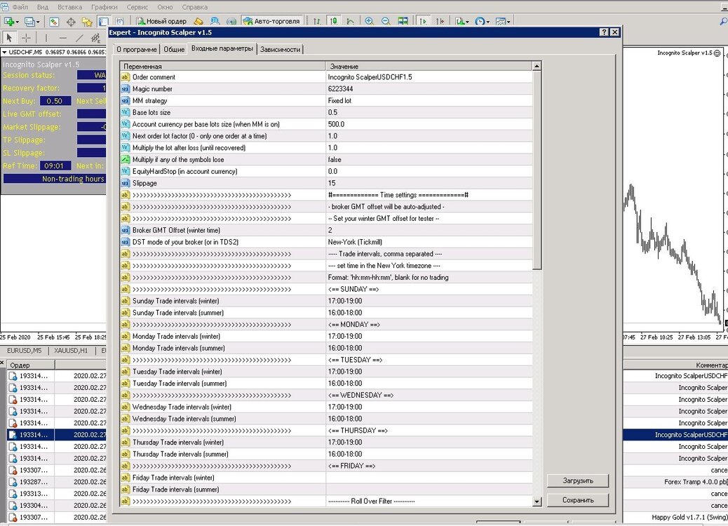The height and width of the screenshot is (526, 728).
Task: Open the Графики menu
Action: pos(104,7)
